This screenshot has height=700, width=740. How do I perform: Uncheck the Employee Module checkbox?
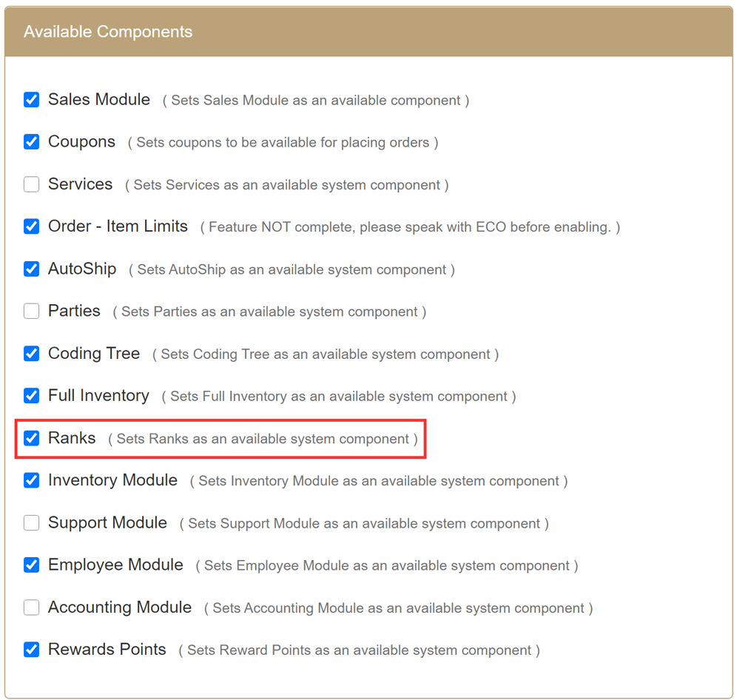31,565
